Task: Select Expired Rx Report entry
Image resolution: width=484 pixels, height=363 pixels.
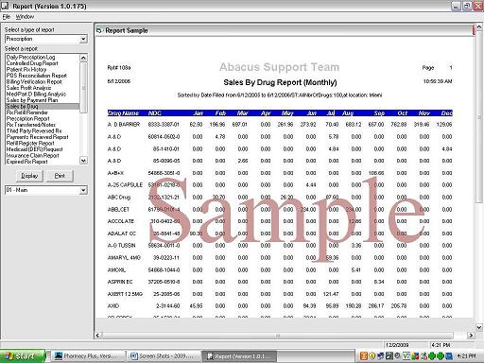Action: coord(27,162)
